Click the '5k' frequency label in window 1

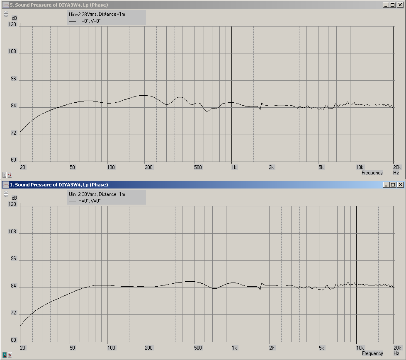pyautogui.click(x=321, y=348)
